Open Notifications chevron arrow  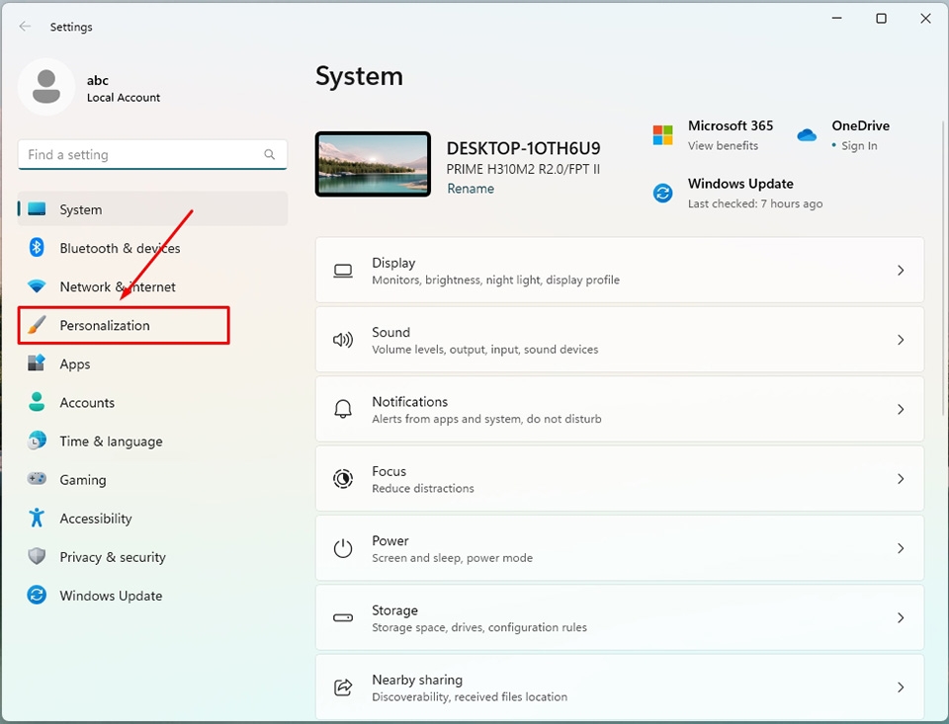901,410
